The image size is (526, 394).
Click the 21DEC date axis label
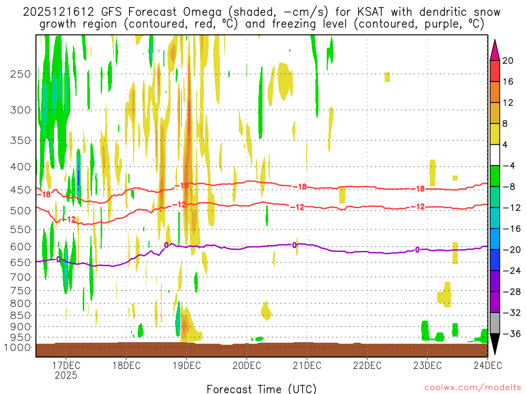(307, 365)
